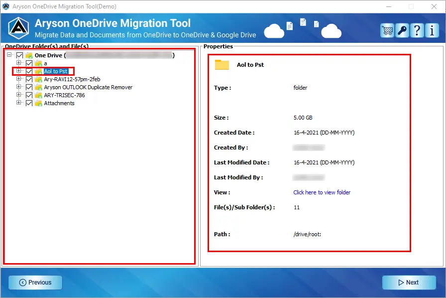This screenshot has width=446, height=298.
Task: Expand the Attachments folder node
Action: point(19,102)
